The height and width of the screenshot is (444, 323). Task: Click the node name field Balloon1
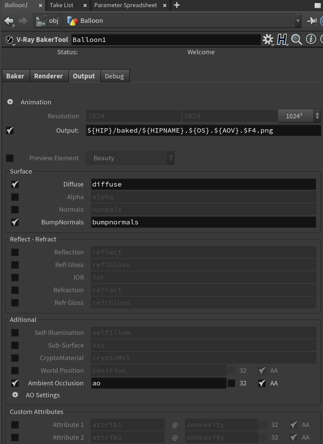click(x=166, y=40)
